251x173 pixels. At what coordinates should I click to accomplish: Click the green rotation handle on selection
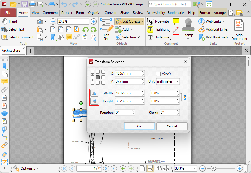[81, 103]
